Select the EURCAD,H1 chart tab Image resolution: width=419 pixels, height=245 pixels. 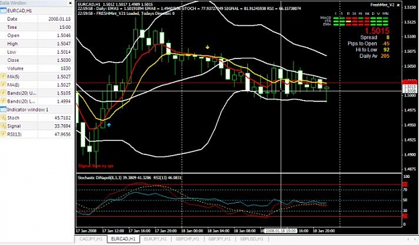pos(123,239)
